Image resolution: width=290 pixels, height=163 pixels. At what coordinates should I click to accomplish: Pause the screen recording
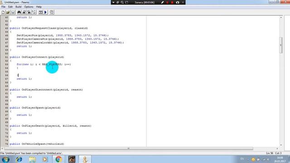(x=167, y=2)
